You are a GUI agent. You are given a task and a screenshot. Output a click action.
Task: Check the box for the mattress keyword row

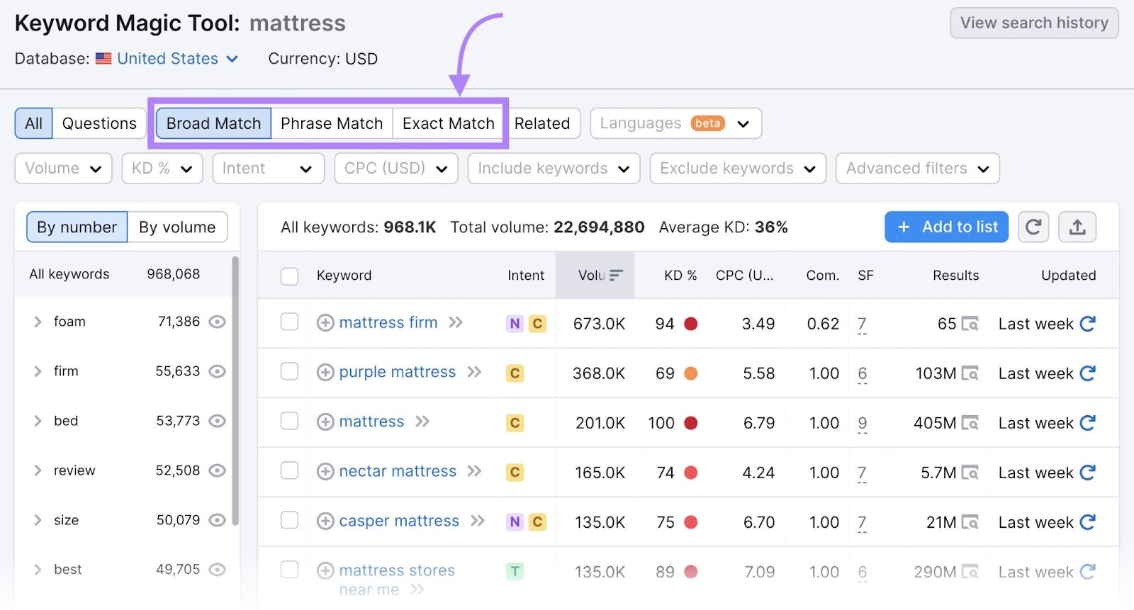pyautogui.click(x=289, y=422)
